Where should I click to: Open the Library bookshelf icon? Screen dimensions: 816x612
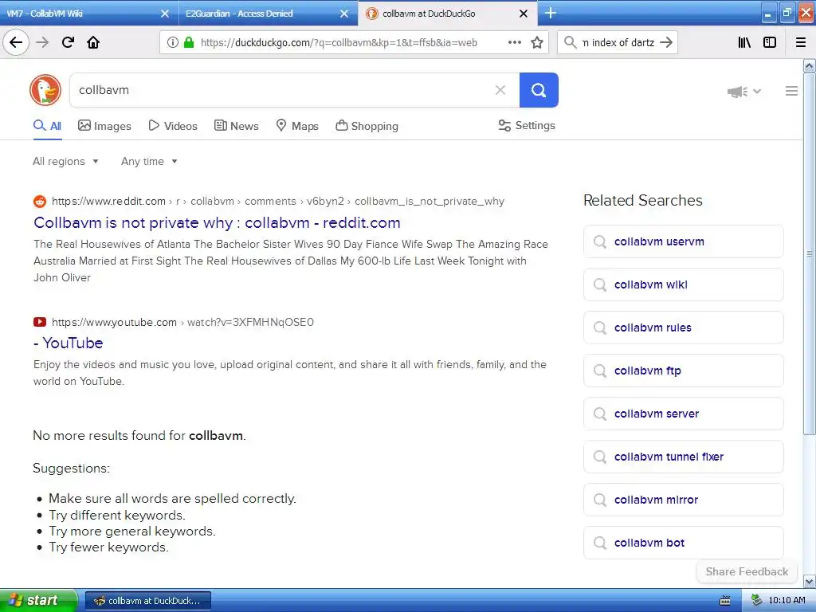pos(744,43)
